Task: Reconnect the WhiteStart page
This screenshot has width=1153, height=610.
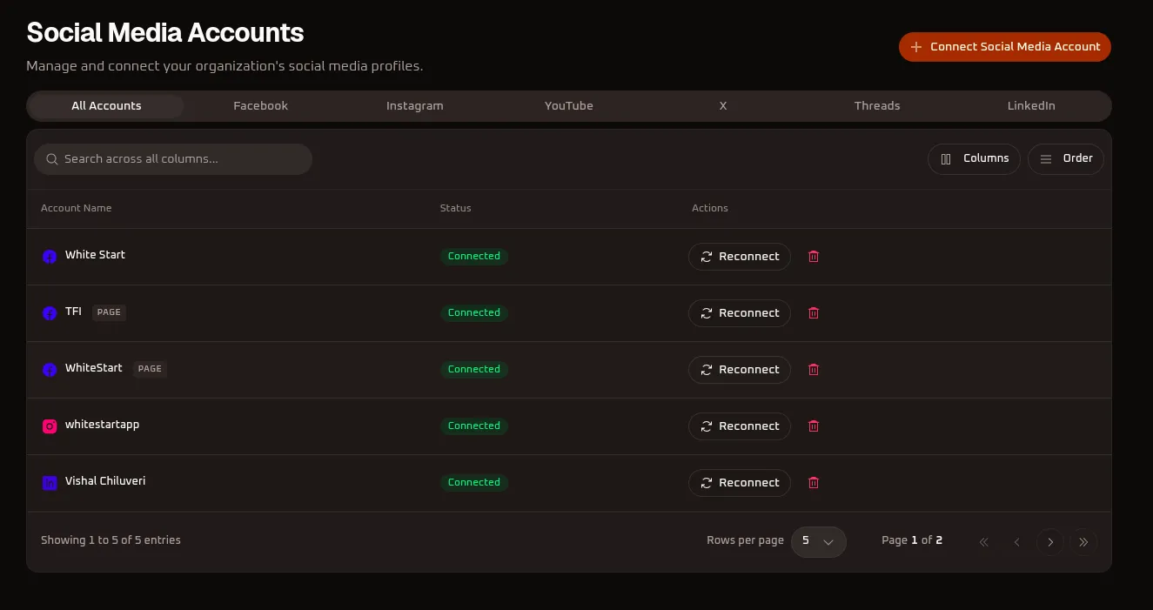Action: (740, 370)
